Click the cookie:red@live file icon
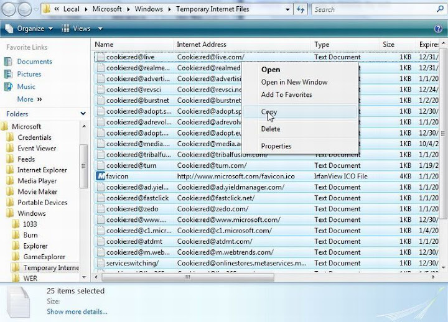 (100, 57)
